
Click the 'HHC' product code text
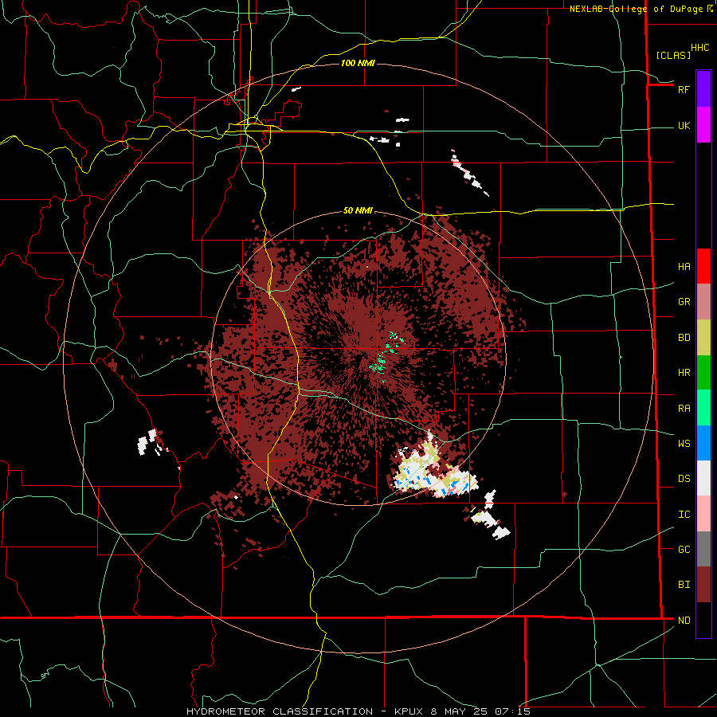point(700,48)
